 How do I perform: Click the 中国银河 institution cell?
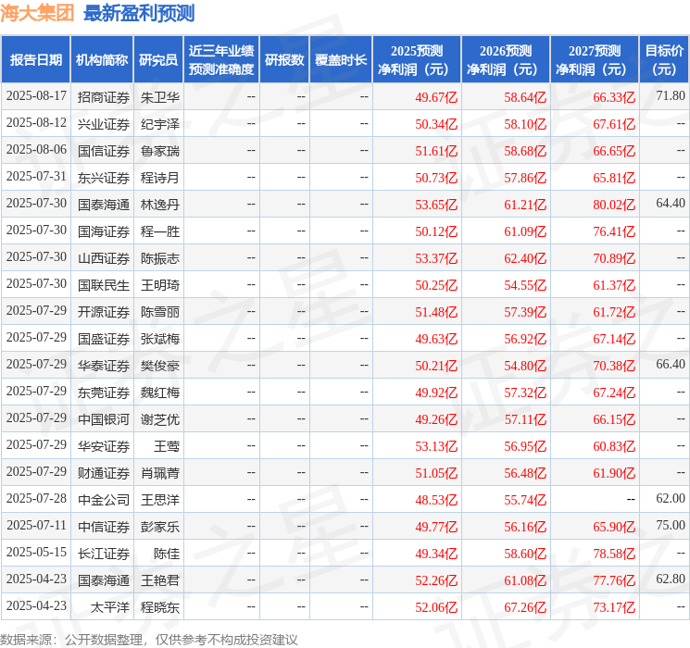(x=104, y=419)
